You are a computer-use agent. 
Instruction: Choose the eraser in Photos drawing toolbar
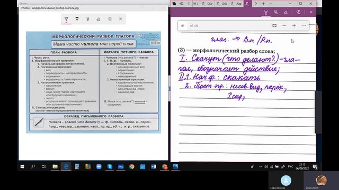point(99,19)
